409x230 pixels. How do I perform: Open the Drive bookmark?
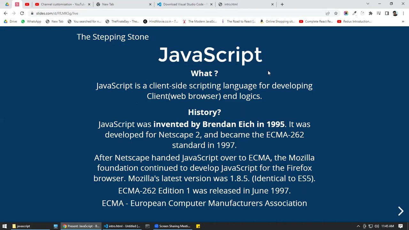10,21
